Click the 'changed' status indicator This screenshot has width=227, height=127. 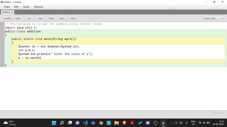218,113
